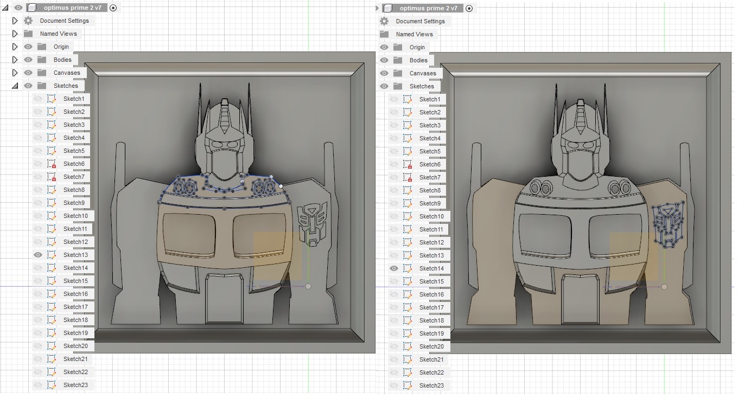Click the Sketch2 sketch icon in right browser

(408, 112)
